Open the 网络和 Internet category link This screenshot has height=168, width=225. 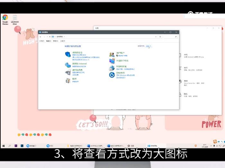click(x=79, y=64)
